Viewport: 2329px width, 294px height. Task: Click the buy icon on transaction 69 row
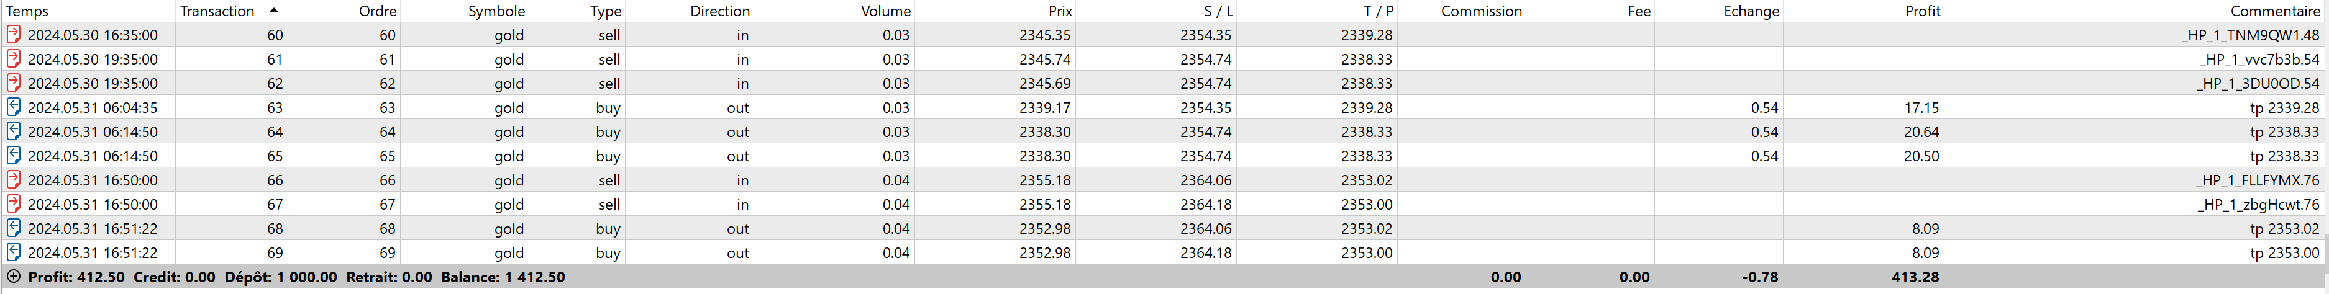[x=14, y=254]
